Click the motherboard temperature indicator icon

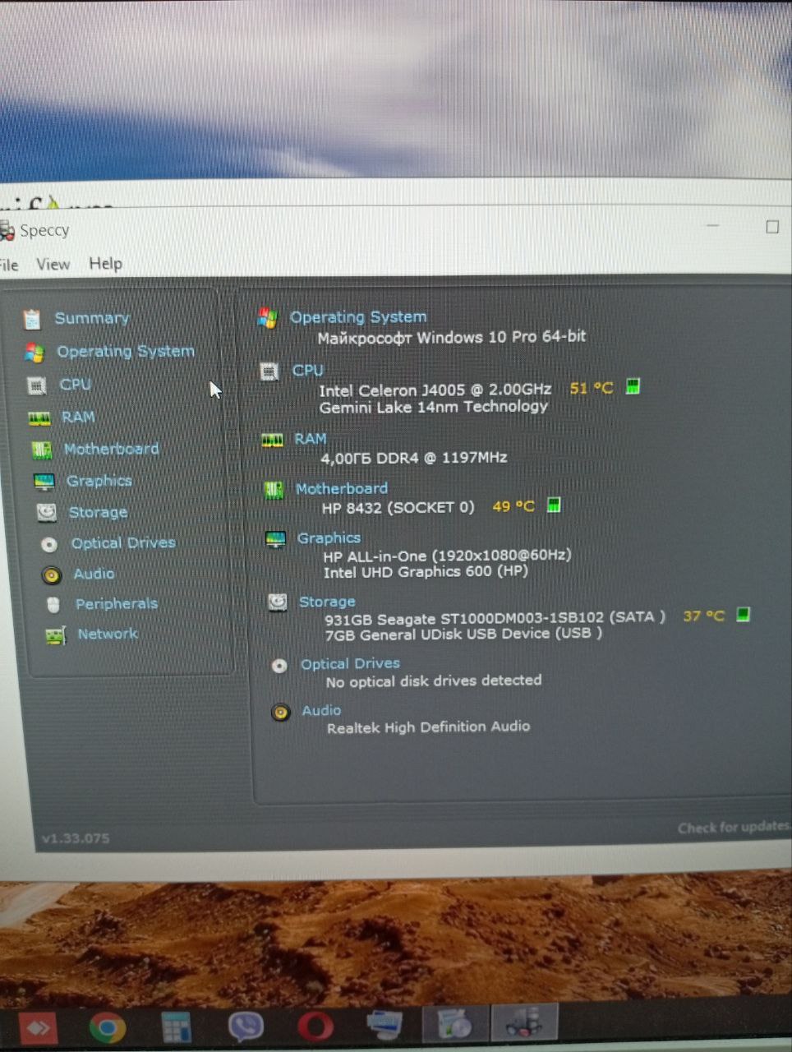pyautogui.click(x=554, y=505)
